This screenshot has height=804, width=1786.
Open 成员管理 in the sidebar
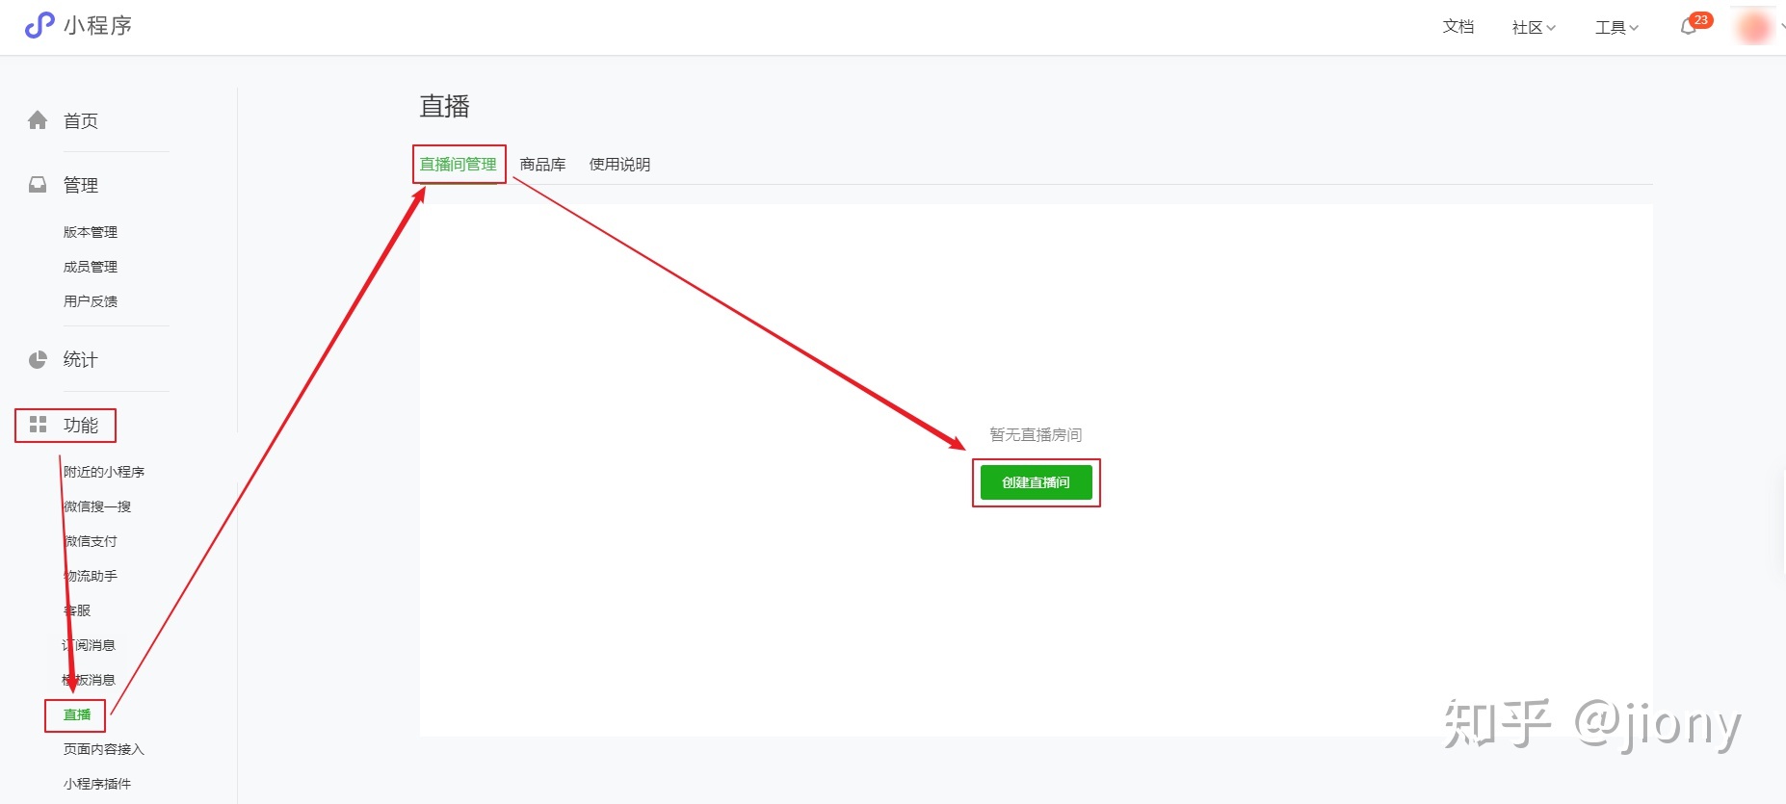tap(91, 267)
